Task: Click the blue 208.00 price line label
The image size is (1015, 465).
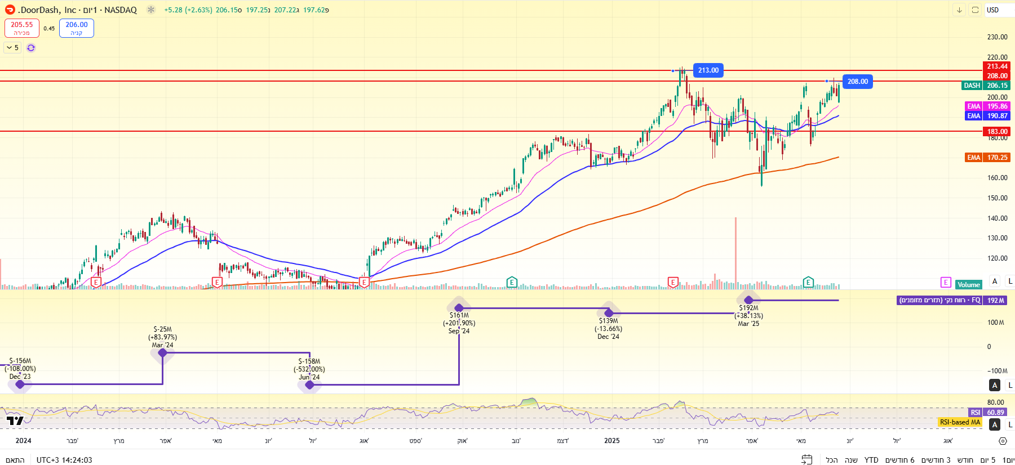Action: 858,82
